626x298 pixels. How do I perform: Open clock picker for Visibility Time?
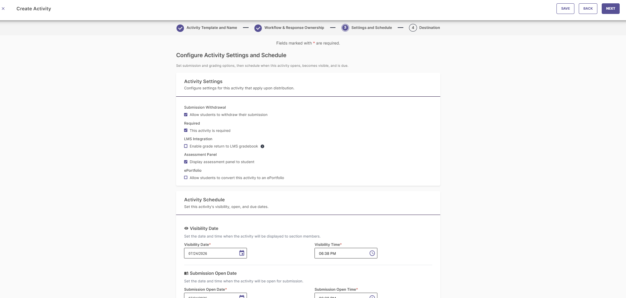click(372, 253)
